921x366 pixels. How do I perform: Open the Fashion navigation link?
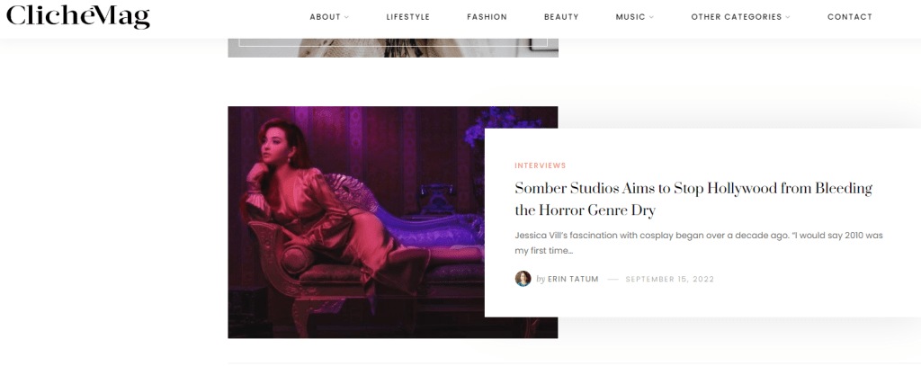(487, 17)
